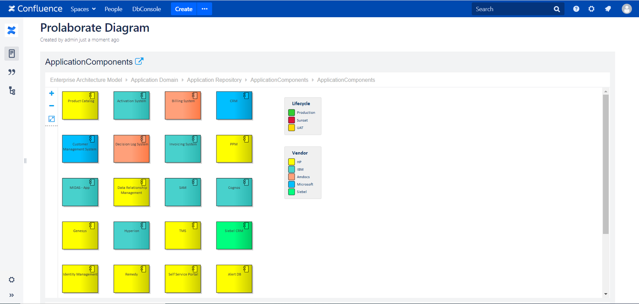
Task: Zoom in the diagram with plus icon
Action: coord(51,93)
